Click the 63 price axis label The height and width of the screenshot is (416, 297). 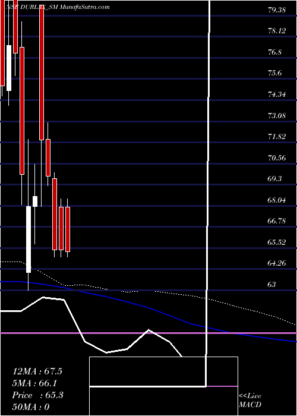[272, 285]
